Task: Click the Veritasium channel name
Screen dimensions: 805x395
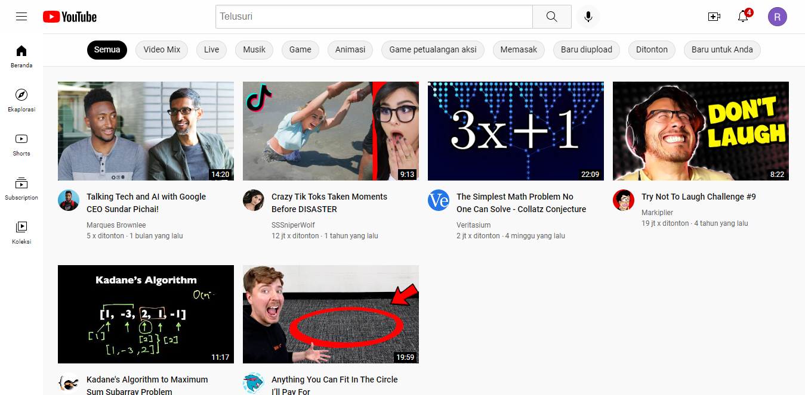Action: coord(473,225)
